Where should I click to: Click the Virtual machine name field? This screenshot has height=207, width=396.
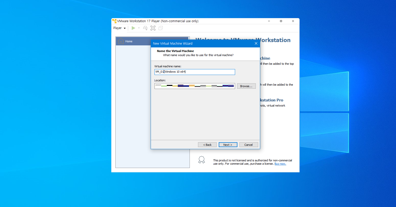(195, 72)
